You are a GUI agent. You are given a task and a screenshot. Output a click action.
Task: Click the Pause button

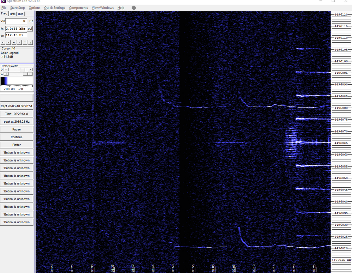point(17,129)
